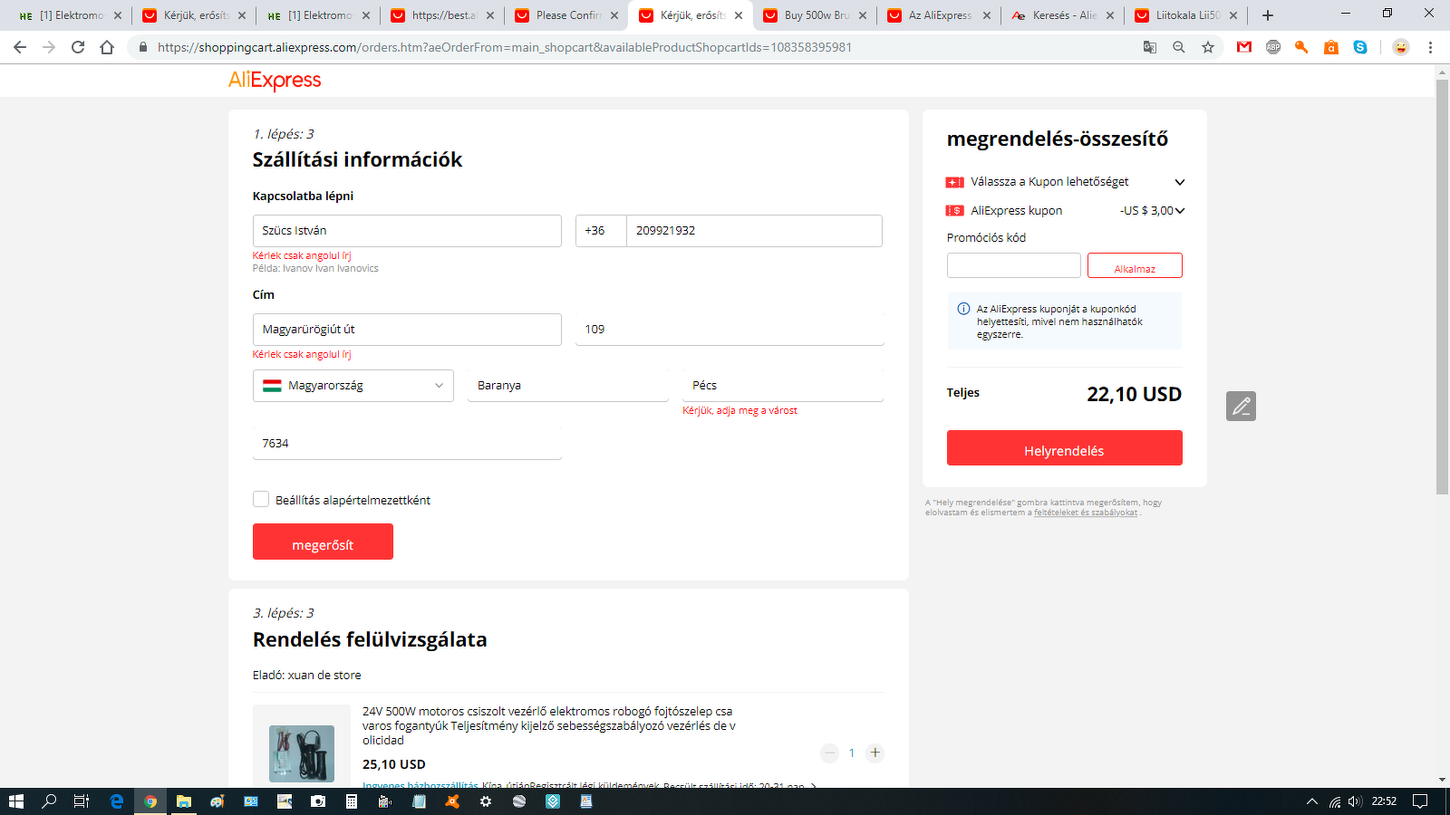
Task: Click the postal code field '7634'
Action: click(407, 444)
